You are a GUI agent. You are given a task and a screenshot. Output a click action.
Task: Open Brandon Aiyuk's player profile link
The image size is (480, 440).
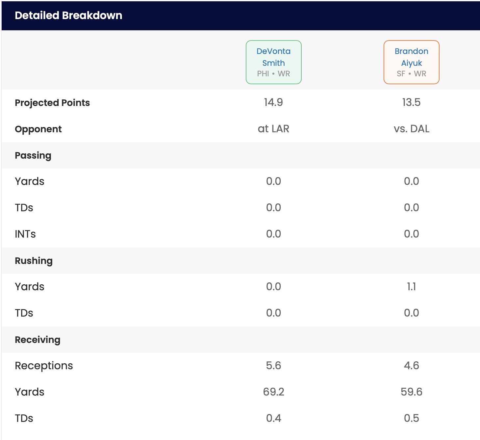tap(411, 57)
